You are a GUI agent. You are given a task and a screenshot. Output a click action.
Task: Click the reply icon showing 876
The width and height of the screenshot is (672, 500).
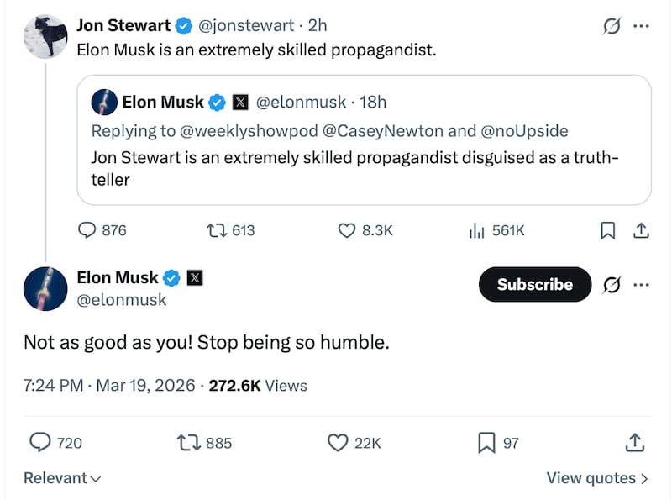click(x=87, y=230)
